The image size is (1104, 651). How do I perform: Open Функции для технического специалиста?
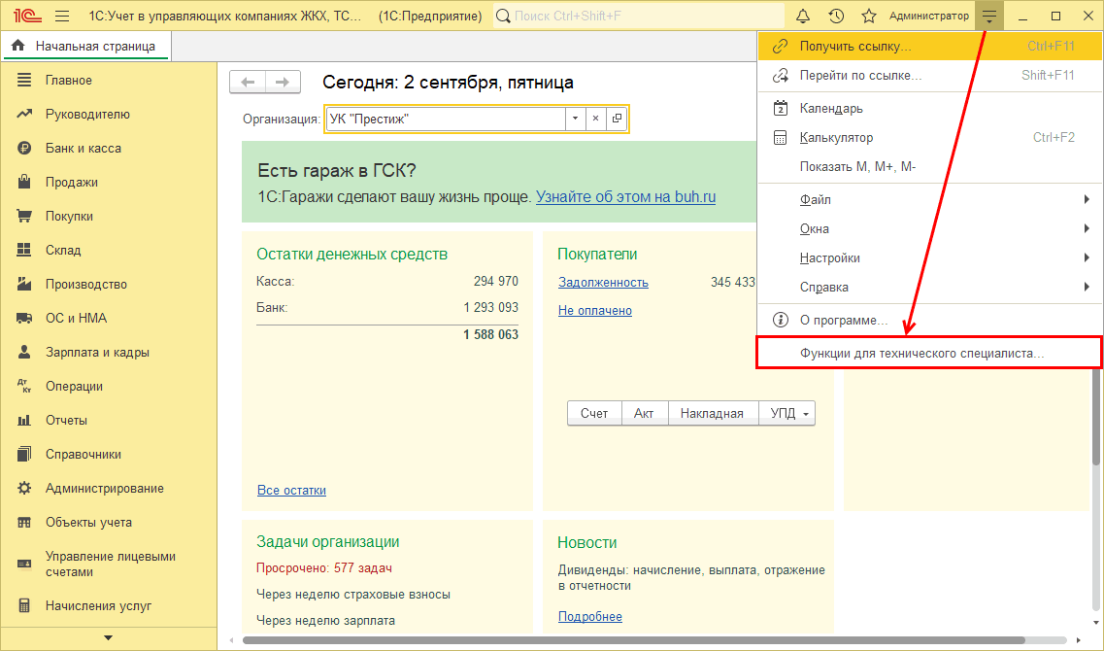point(930,353)
